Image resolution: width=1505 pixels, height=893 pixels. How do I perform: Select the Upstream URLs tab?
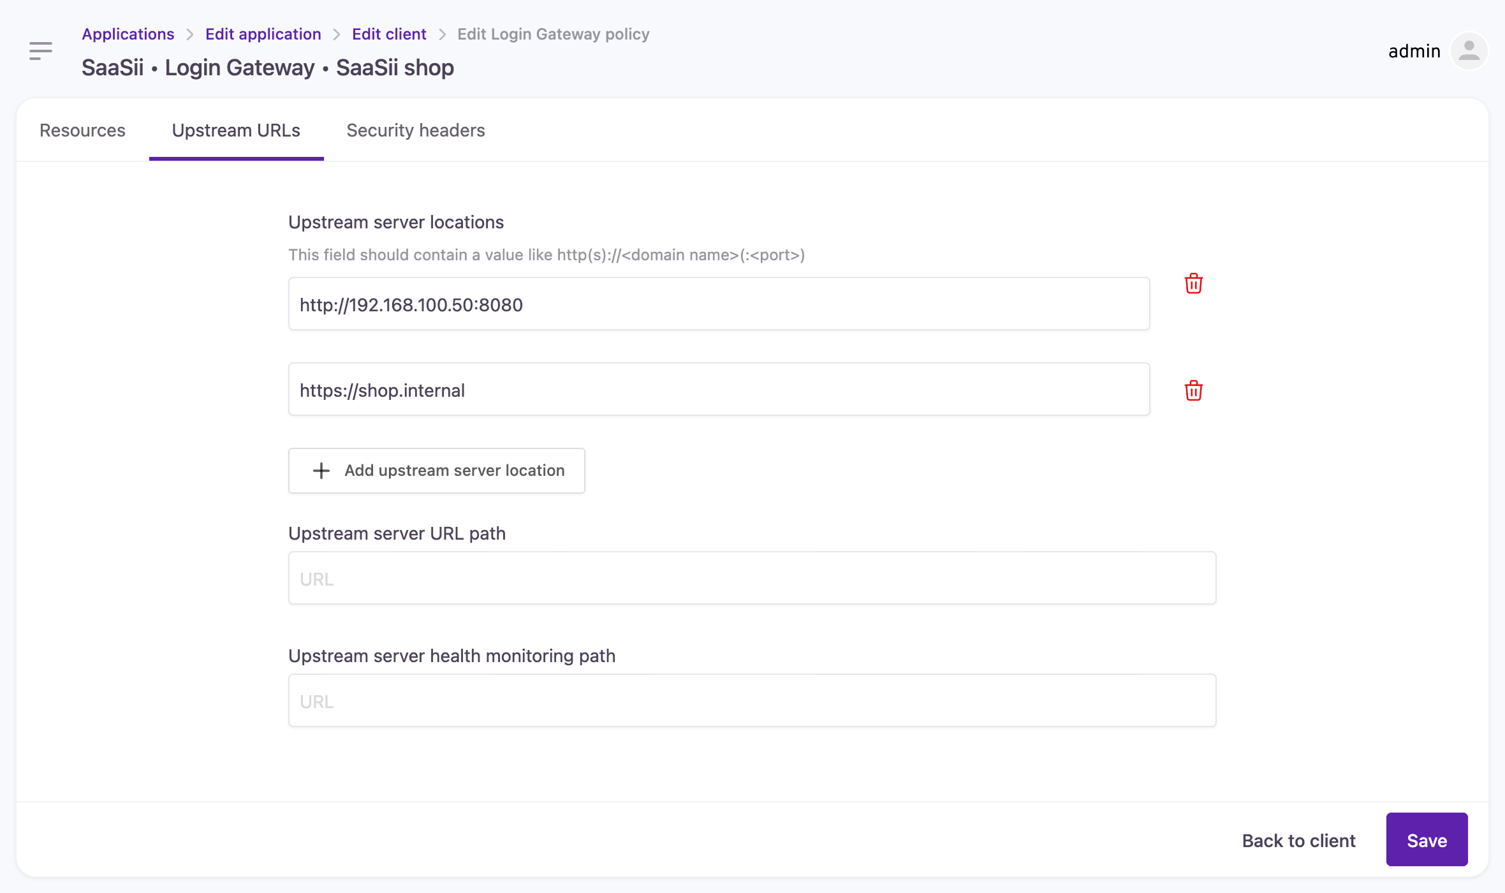(x=236, y=130)
